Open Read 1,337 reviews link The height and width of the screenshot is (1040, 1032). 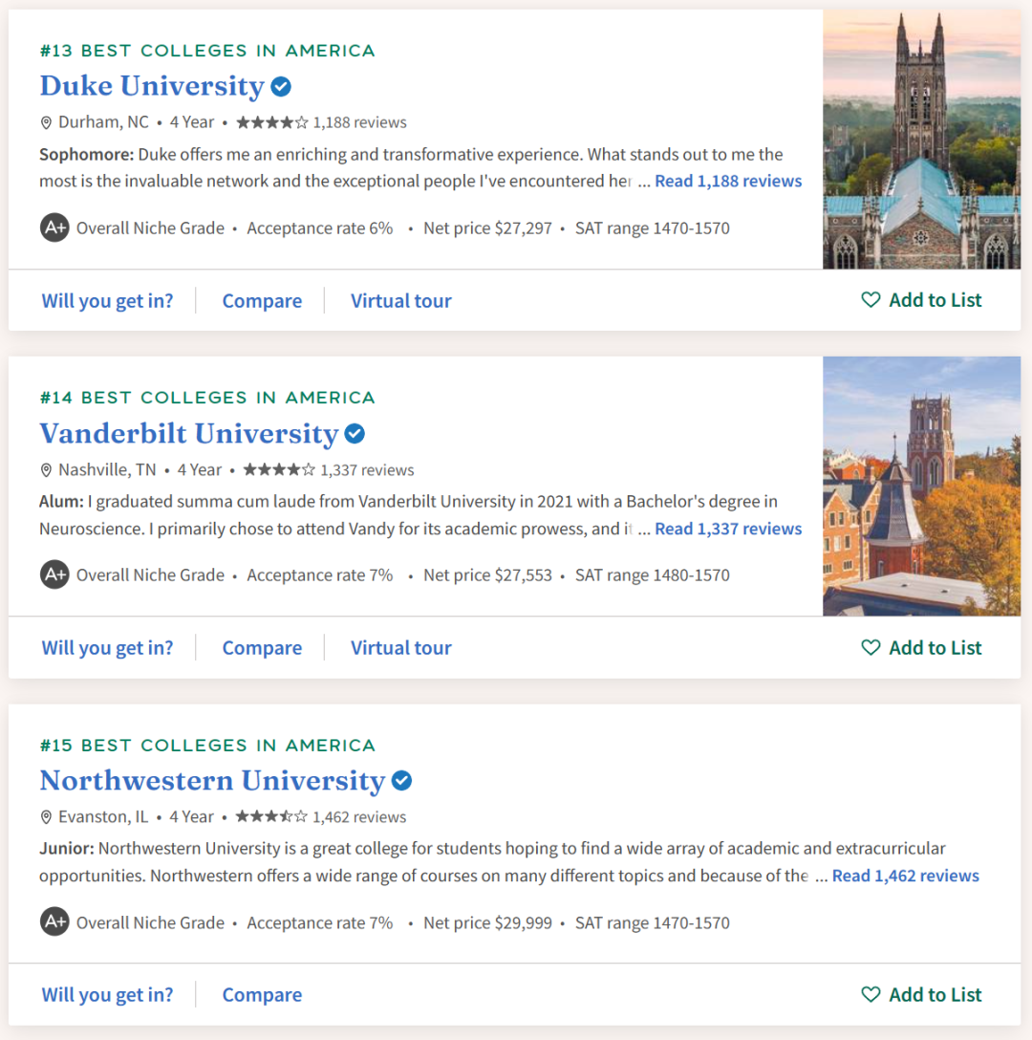click(x=728, y=529)
